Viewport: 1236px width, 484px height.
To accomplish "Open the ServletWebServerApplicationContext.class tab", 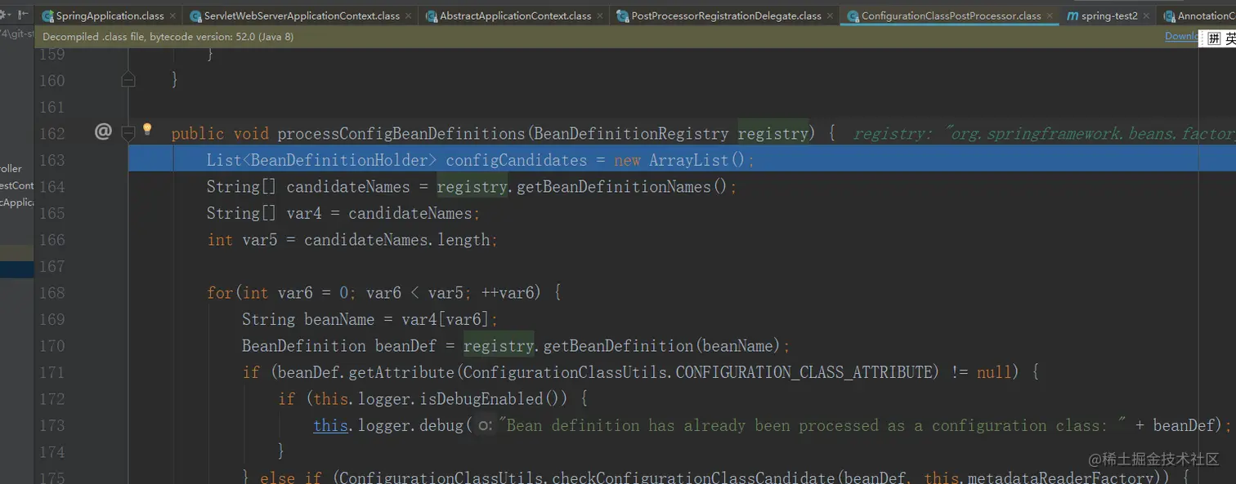I will tap(302, 16).
